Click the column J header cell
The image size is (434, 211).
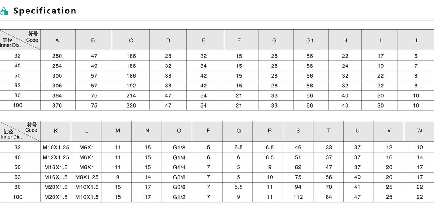[416, 40]
